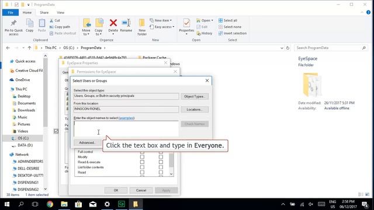The image size is (374, 210).
Task: Click the red Delete icon
Action: pos(113,23)
